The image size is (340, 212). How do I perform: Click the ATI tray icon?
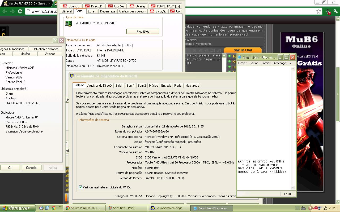(316, 208)
